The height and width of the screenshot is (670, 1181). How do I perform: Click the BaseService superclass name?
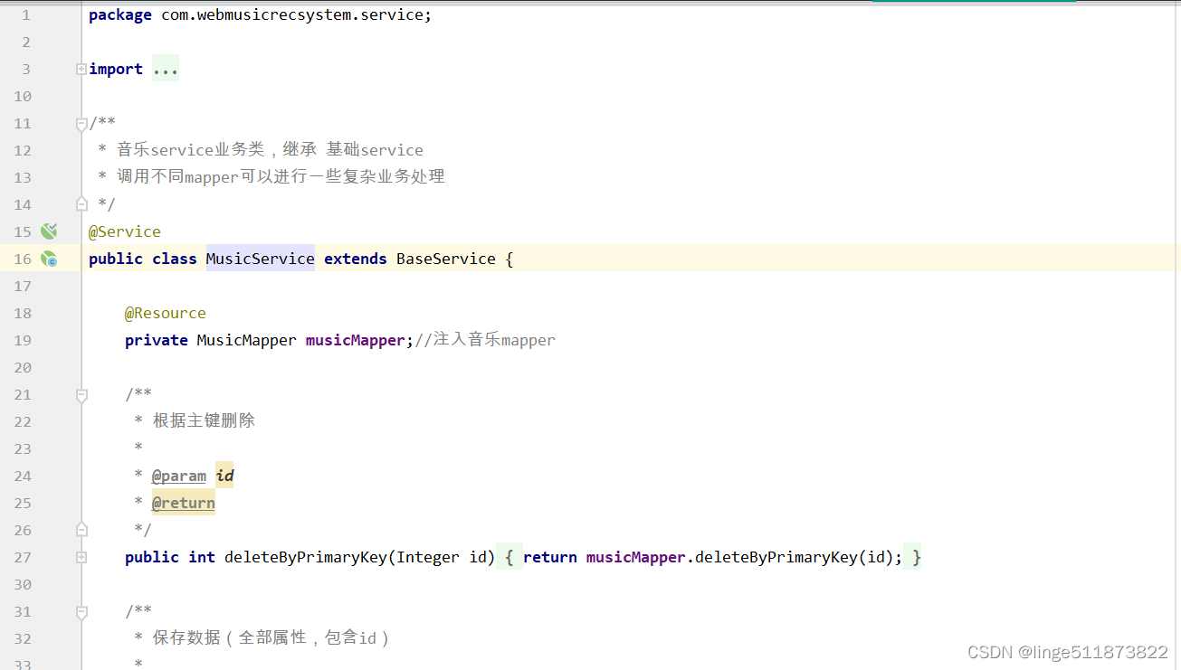[446, 259]
